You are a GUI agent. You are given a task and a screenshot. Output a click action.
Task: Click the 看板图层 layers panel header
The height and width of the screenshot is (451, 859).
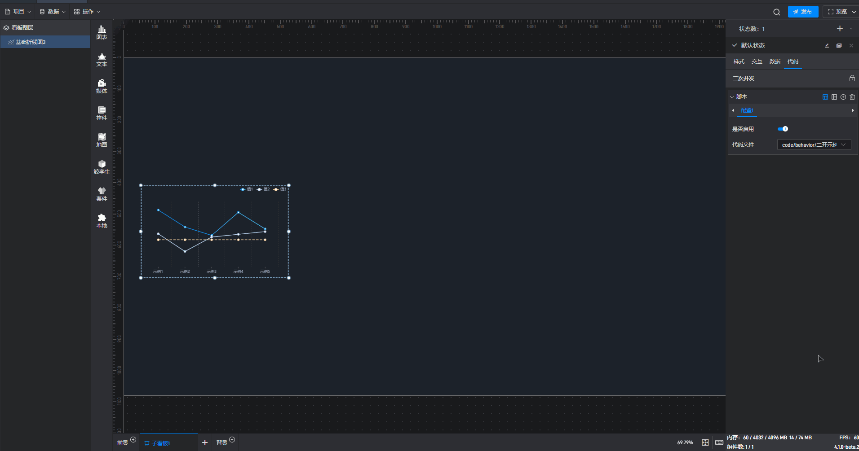coord(45,28)
